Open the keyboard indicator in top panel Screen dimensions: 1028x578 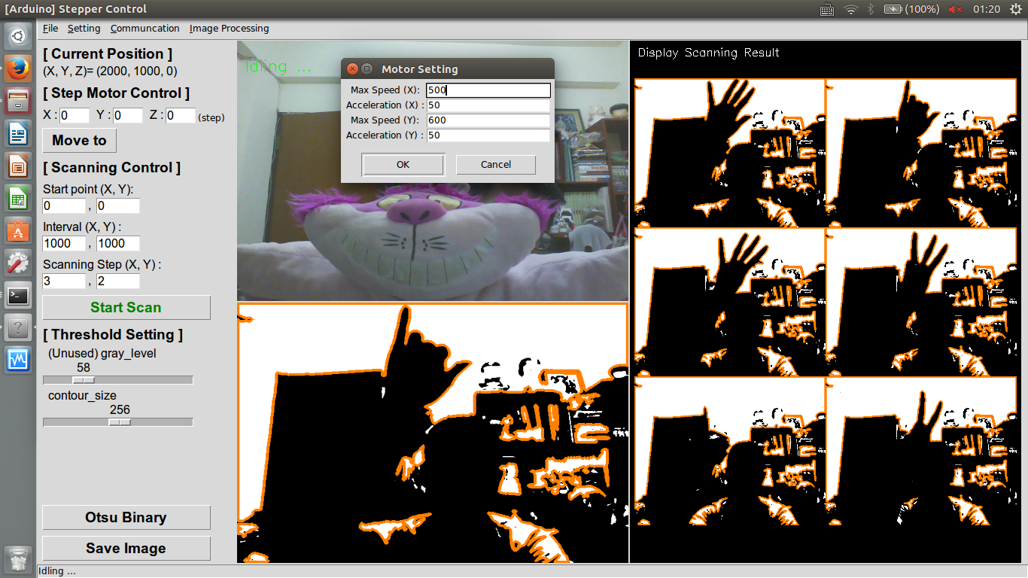click(x=827, y=9)
